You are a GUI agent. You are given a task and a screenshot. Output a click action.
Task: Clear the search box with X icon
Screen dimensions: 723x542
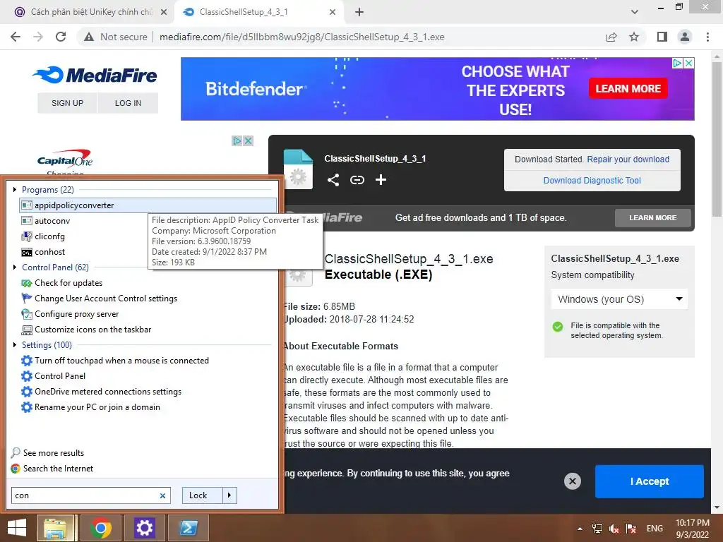pos(162,496)
